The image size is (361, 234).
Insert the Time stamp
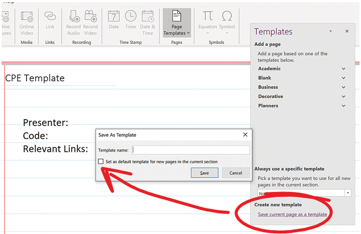pyautogui.click(x=130, y=21)
